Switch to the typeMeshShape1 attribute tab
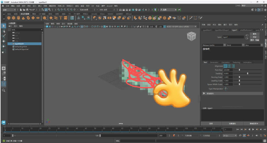Screen dimensions: 267x143 (x=222, y=30)
